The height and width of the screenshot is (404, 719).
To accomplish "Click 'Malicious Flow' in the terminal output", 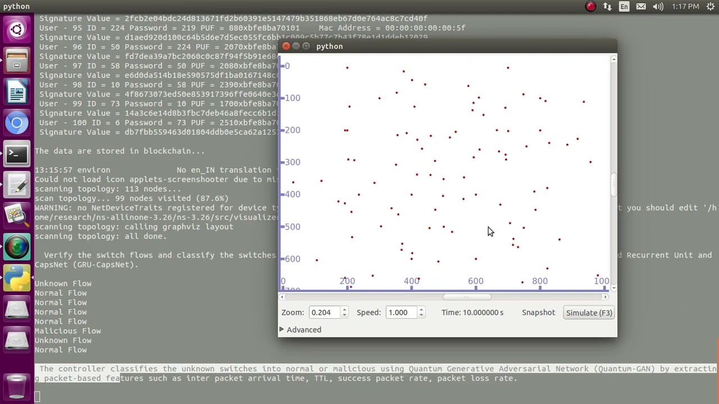I will coord(68,331).
